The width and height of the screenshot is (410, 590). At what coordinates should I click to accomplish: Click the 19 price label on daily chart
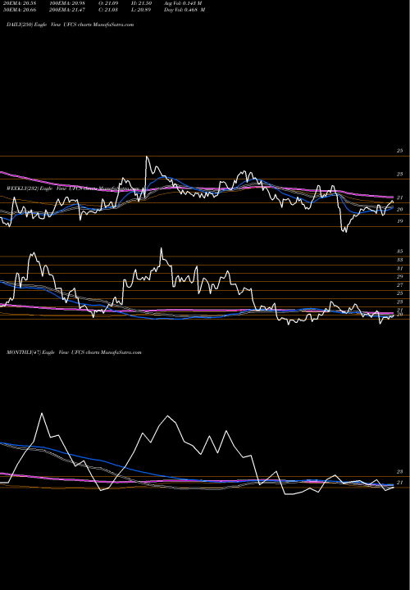(x=400, y=221)
